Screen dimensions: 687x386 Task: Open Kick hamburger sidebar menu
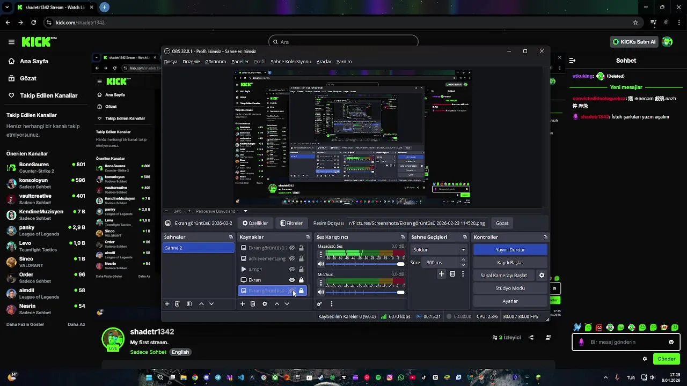11,42
